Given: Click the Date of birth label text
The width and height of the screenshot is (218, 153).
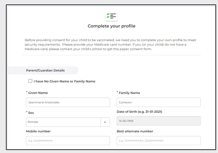Looking at the screenshot, I should point(140,112).
